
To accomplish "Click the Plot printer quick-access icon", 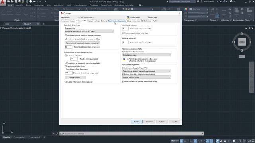I will point(31,2).
